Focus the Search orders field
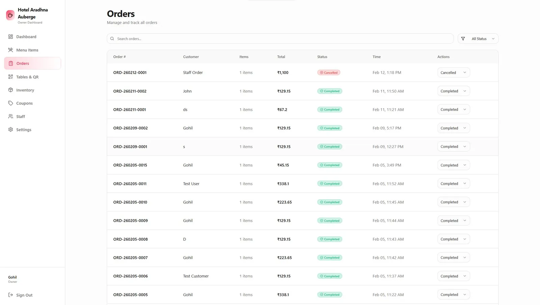The width and height of the screenshot is (540, 305). pyautogui.click(x=280, y=39)
